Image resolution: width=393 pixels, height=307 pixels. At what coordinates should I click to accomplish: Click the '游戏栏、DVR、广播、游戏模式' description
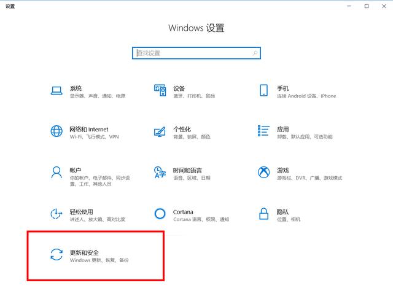(309, 178)
